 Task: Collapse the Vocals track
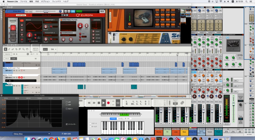tap(4, 75)
